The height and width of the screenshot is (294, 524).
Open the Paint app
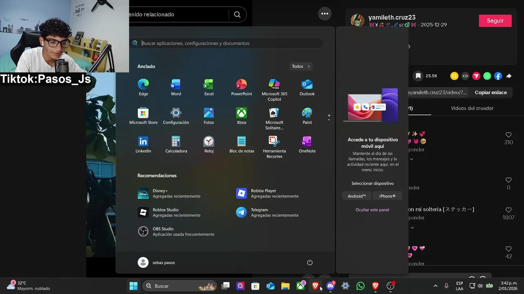(x=307, y=116)
